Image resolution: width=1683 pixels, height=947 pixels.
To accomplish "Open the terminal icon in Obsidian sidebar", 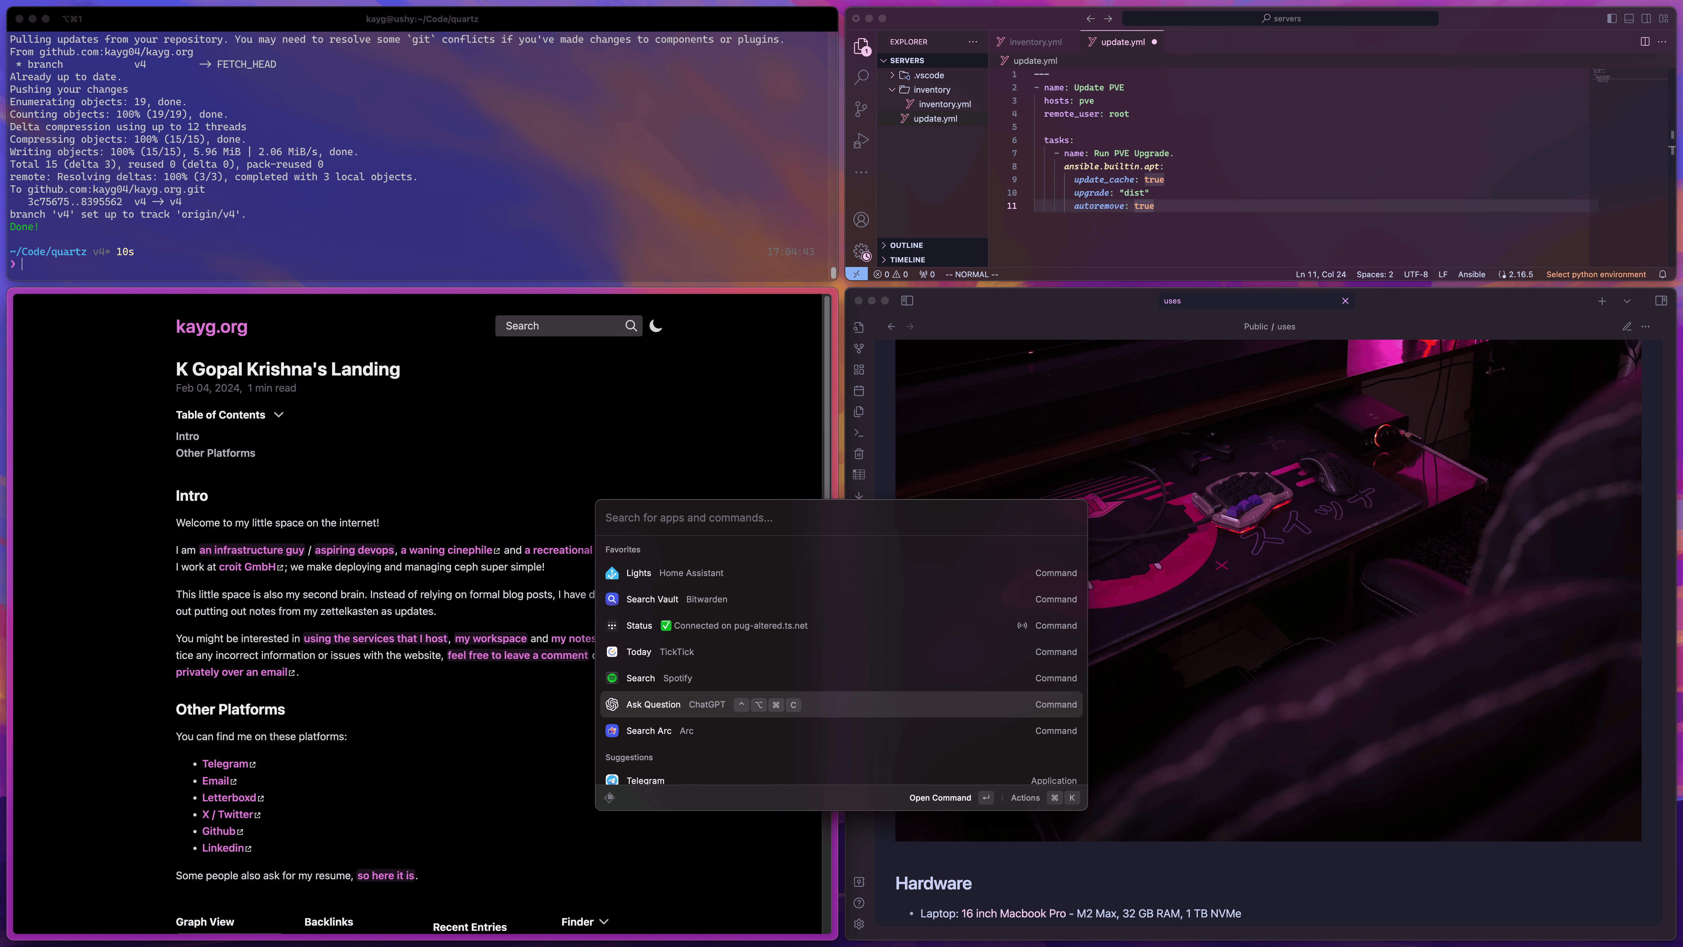I will coord(859,433).
